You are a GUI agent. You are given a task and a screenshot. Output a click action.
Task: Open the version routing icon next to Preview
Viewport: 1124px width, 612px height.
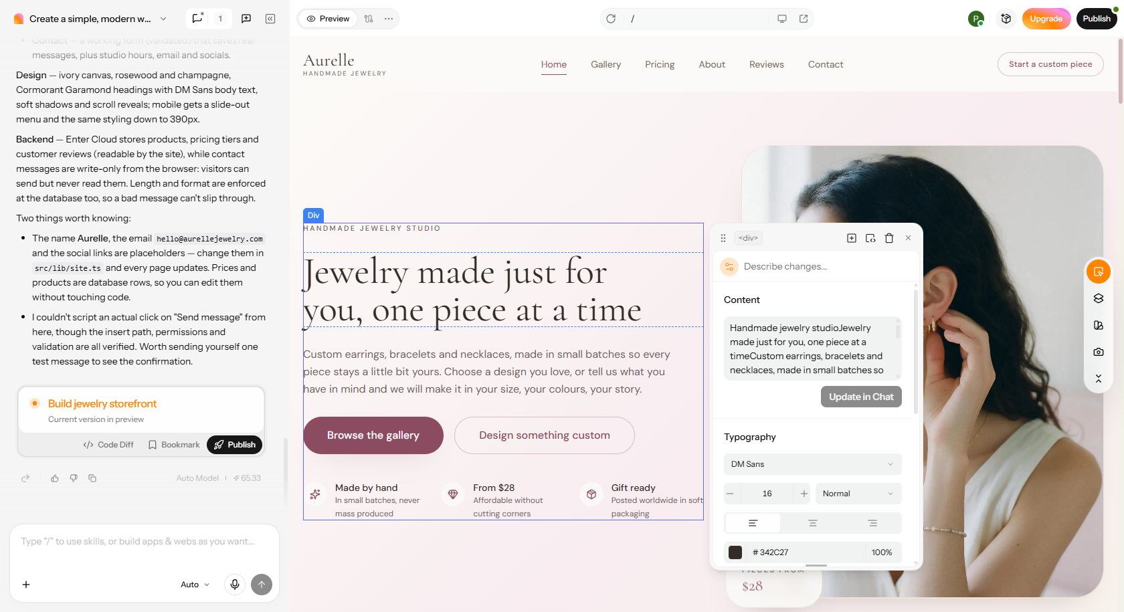(369, 19)
